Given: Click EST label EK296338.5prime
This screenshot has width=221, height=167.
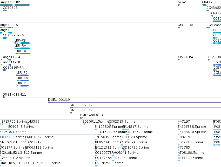Looking at the screenshot, I should (x=192, y=127).
